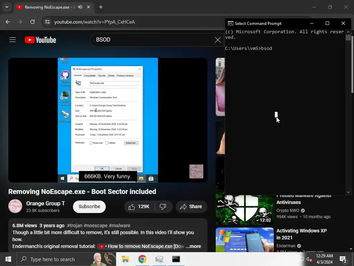Click the bsod command line text in Command Prompt
354x266 pixels.
click(x=248, y=48)
